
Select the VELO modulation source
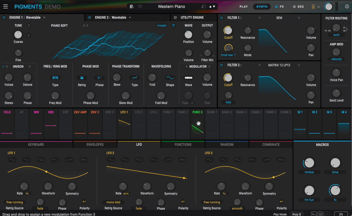click(x=7, y=124)
